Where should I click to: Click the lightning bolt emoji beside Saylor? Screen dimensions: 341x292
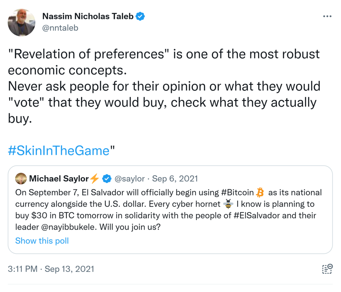pos(95,179)
